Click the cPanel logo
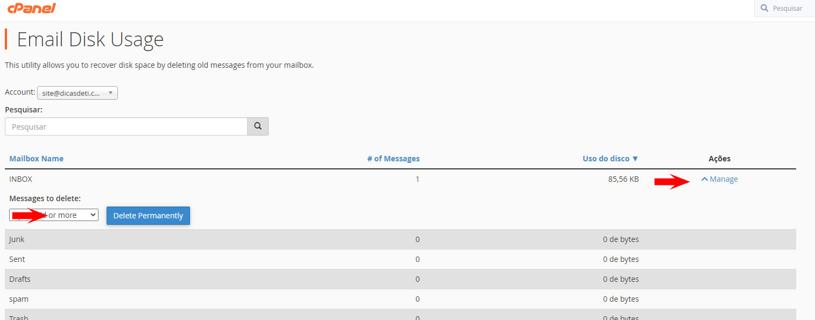The height and width of the screenshot is (320, 815). pos(31,8)
